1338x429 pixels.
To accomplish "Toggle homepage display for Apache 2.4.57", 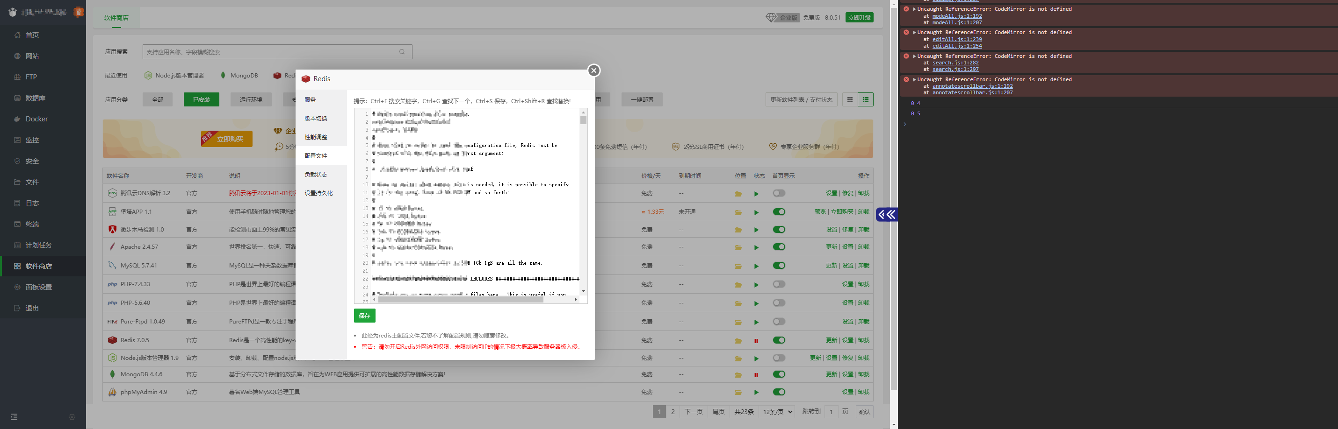I will tap(779, 247).
